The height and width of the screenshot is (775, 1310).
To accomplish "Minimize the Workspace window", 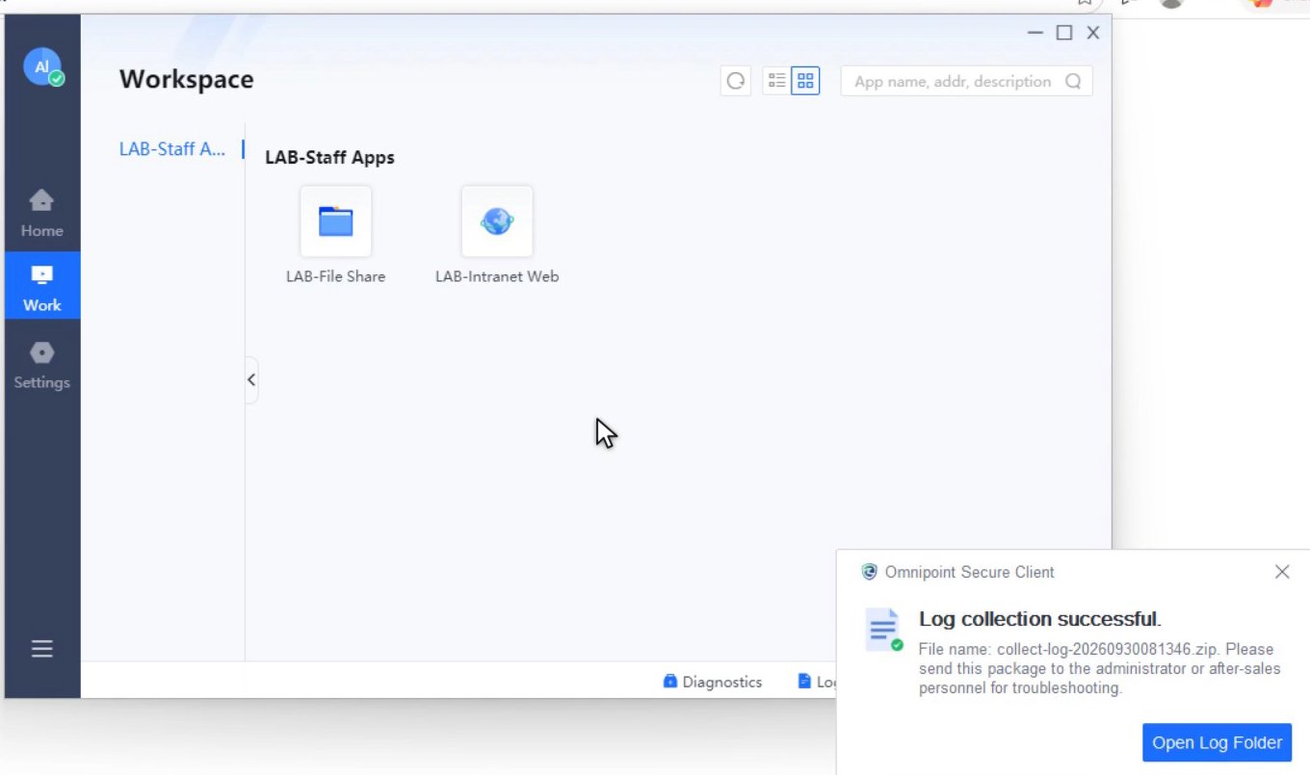I will 1035,33.
